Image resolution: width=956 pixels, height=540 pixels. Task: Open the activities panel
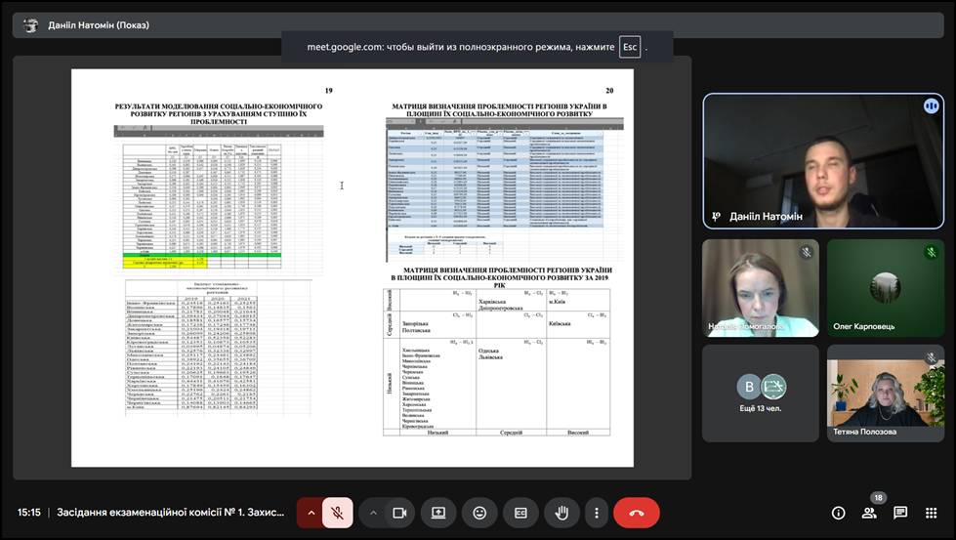pos(931,513)
